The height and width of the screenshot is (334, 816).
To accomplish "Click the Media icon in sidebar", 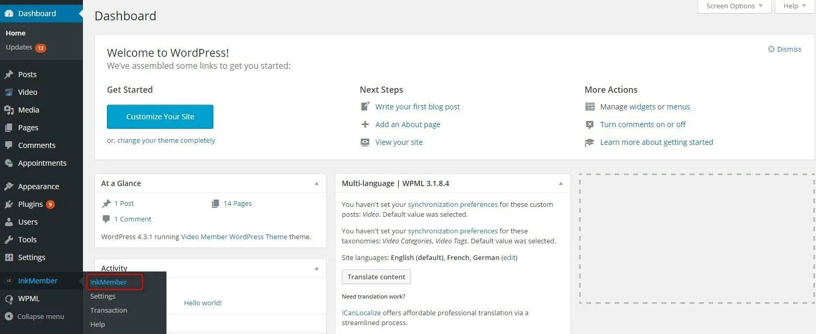I will tap(9, 110).
